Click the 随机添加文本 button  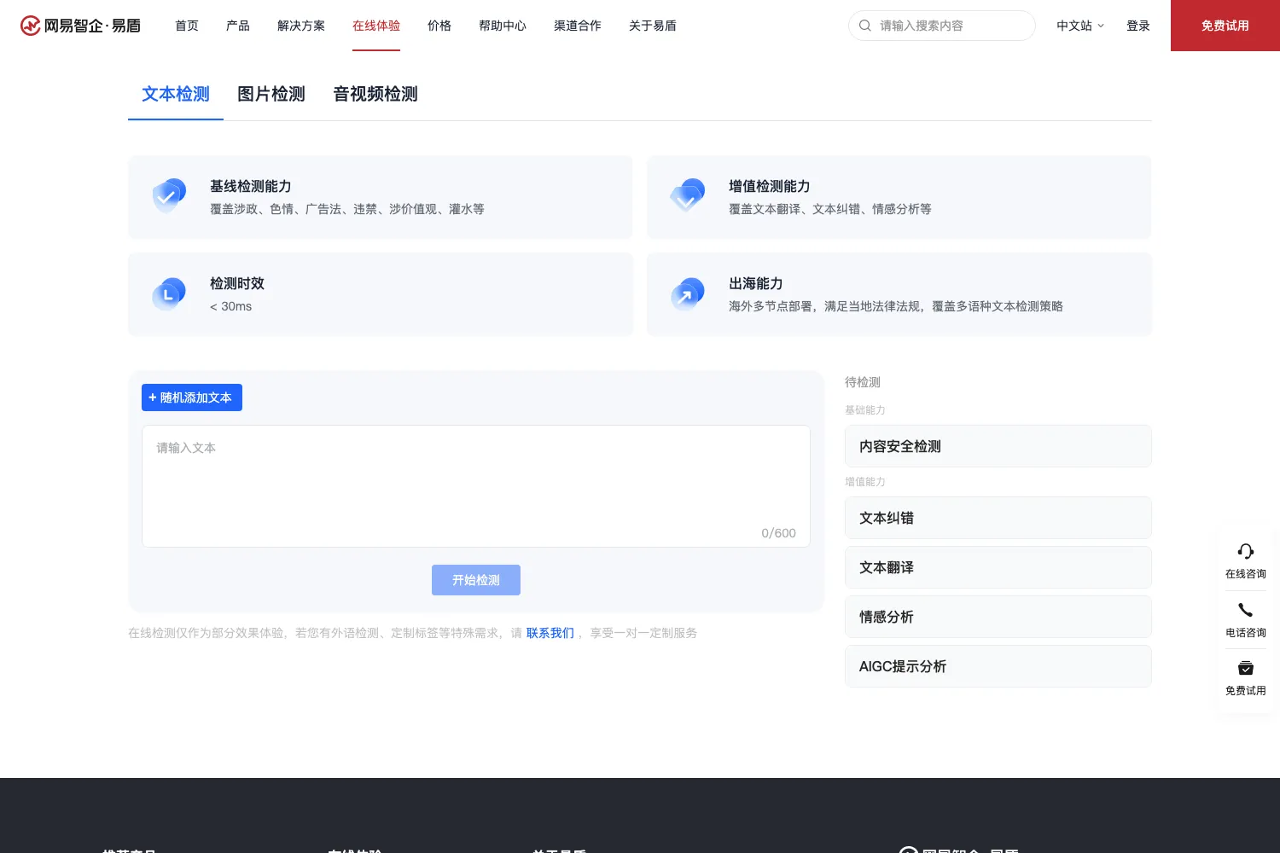(x=192, y=397)
